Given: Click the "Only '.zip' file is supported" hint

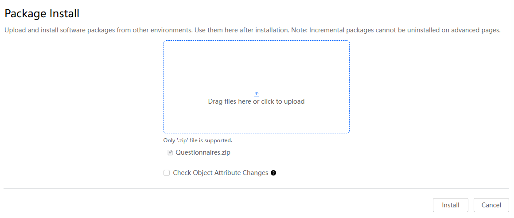Looking at the screenshot, I should [198, 140].
